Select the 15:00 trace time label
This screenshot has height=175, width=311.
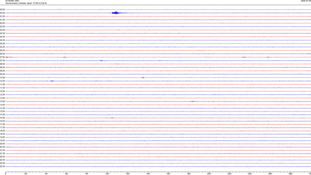click(2, 111)
